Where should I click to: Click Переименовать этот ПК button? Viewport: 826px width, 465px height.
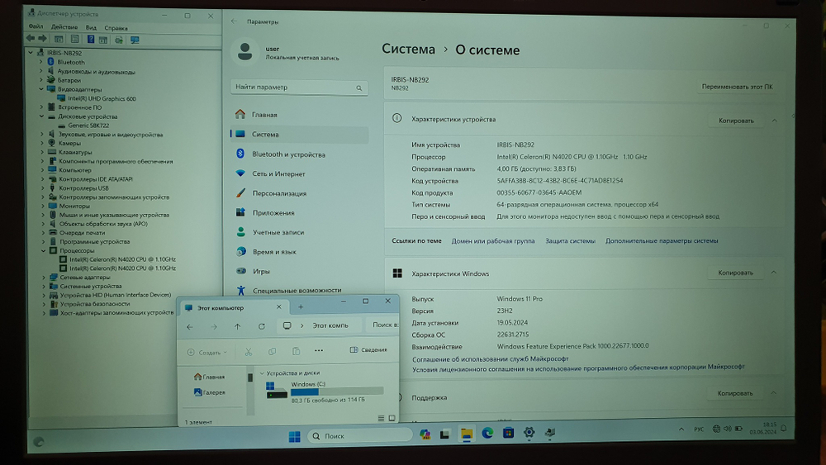[x=737, y=87]
